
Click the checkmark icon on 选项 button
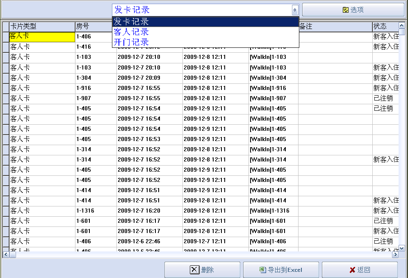[345, 10]
